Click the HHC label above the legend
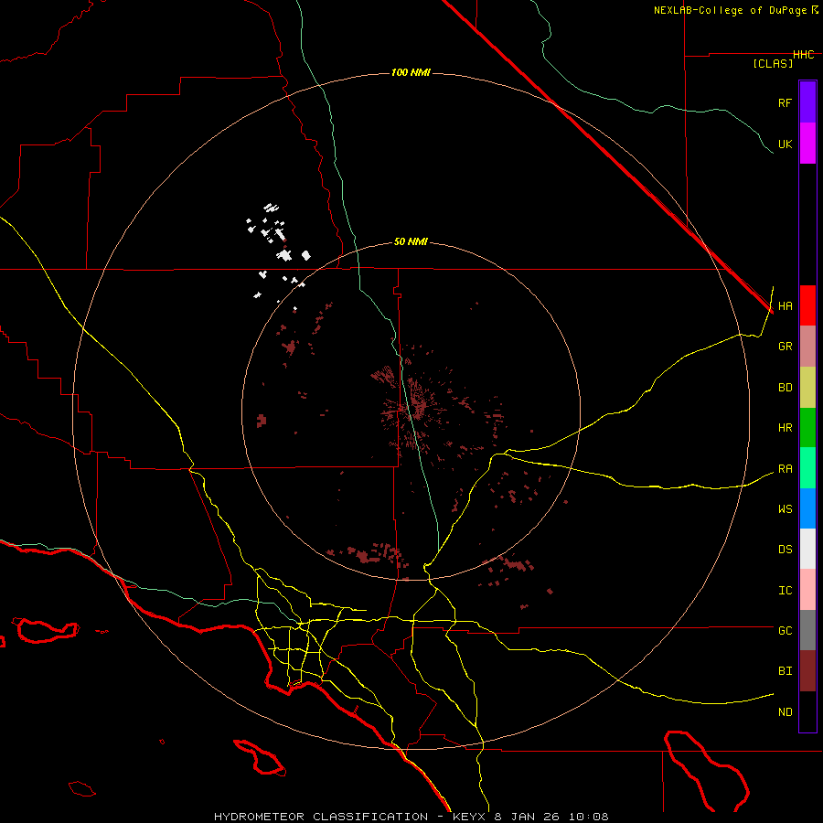This screenshot has height=823, width=823. coord(803,55)
